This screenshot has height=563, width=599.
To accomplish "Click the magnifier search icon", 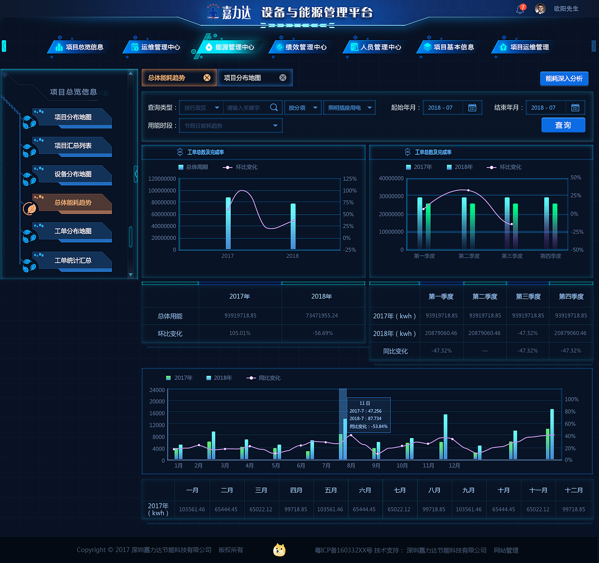I will (x=274, y=108).
